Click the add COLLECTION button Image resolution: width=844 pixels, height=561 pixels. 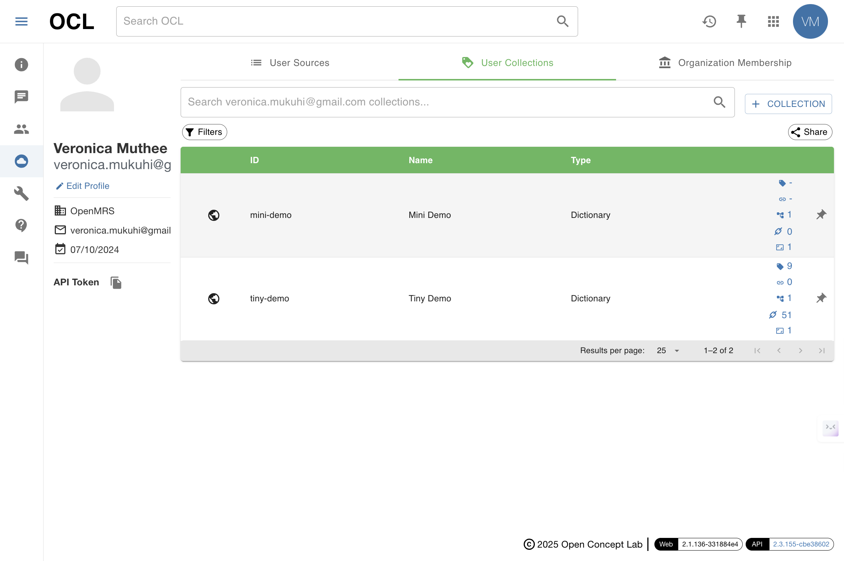788,104
